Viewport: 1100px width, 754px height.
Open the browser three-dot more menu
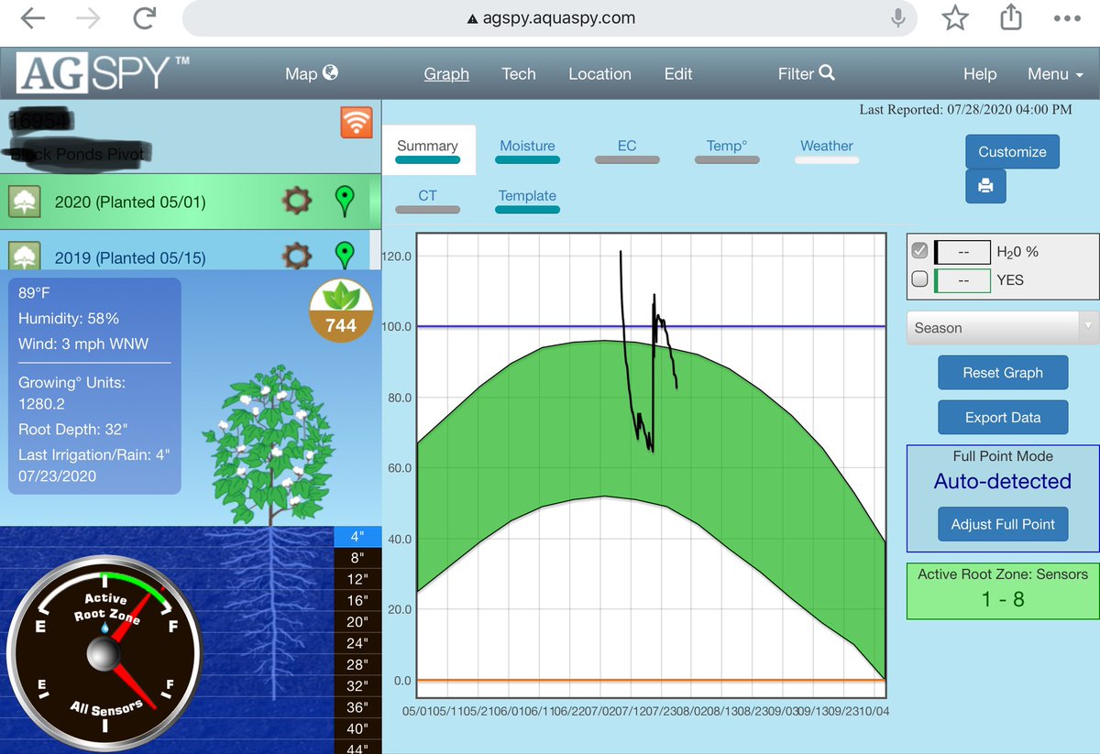click(x=1068, y=18)
